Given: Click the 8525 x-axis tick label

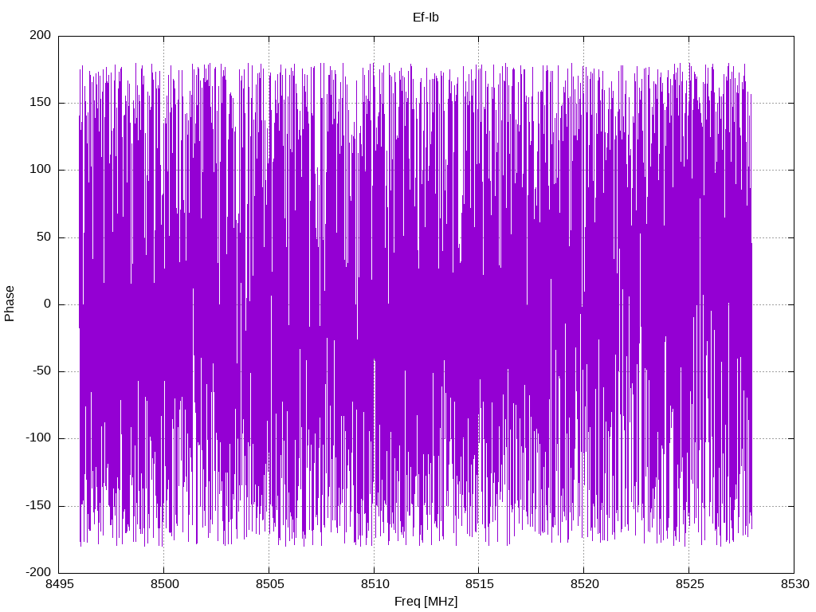Looking at the screenshot, I should tap(689, 584).
